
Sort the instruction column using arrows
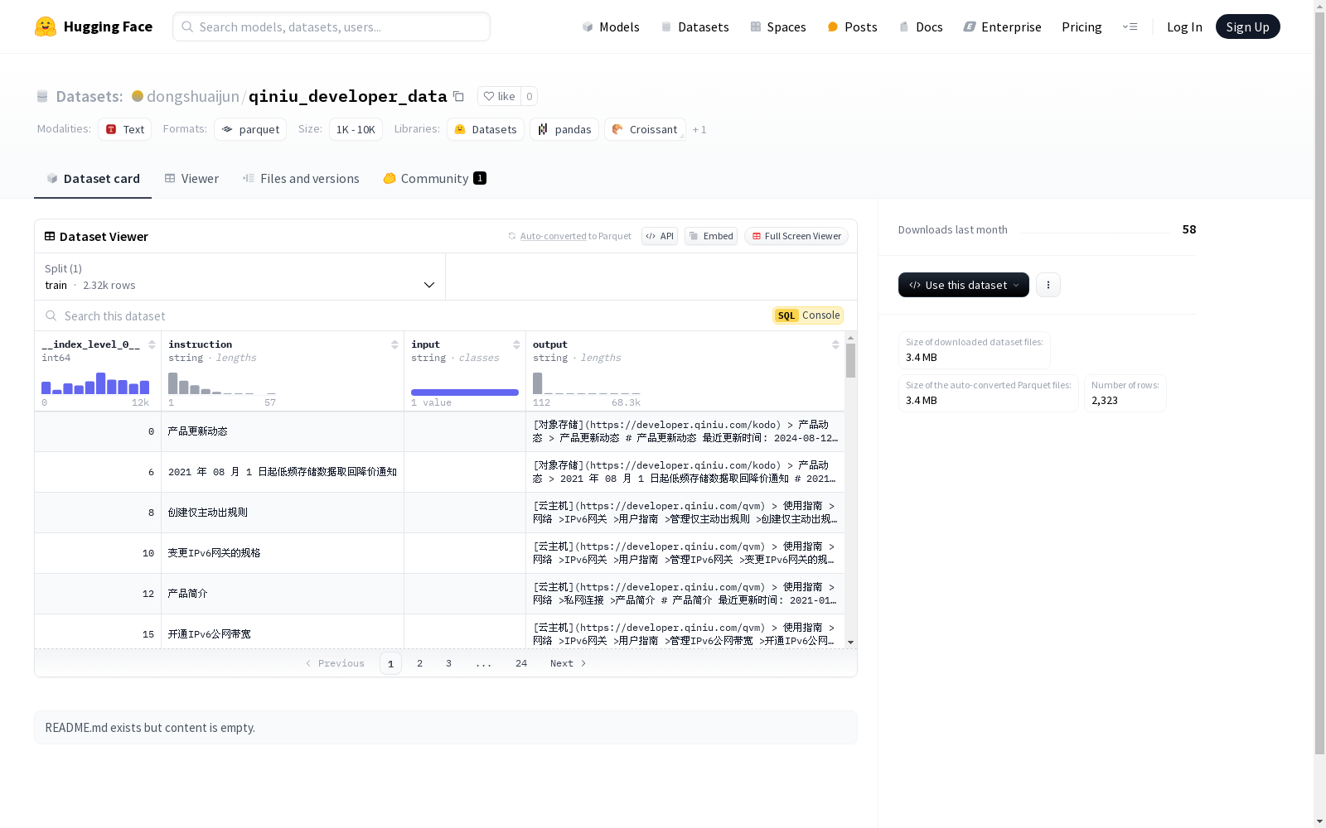click(x=394, y=344)
